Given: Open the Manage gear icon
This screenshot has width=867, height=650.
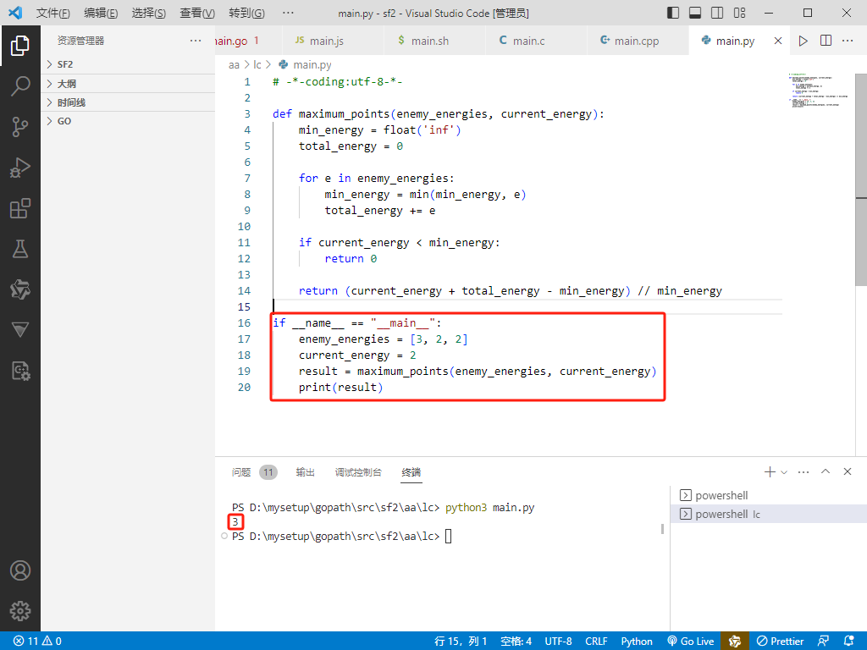Looking at the screenshot, I should [20, 611].
